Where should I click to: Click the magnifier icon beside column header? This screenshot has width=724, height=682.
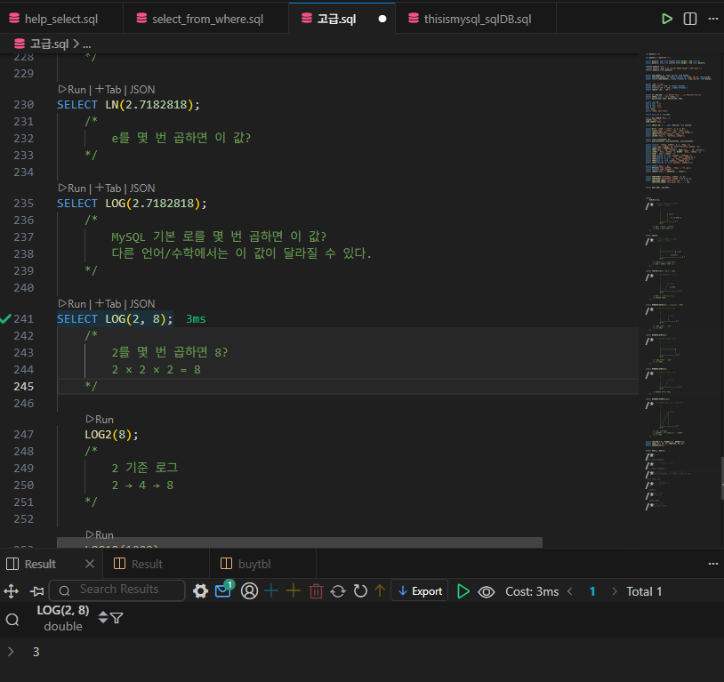point(12,619)
